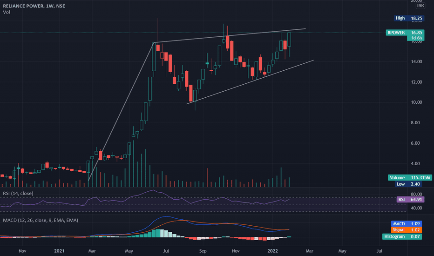Select the lower rising support trendline
Image resolution: width=434 pixels, height=256 pixels.
tap(250, 82)
